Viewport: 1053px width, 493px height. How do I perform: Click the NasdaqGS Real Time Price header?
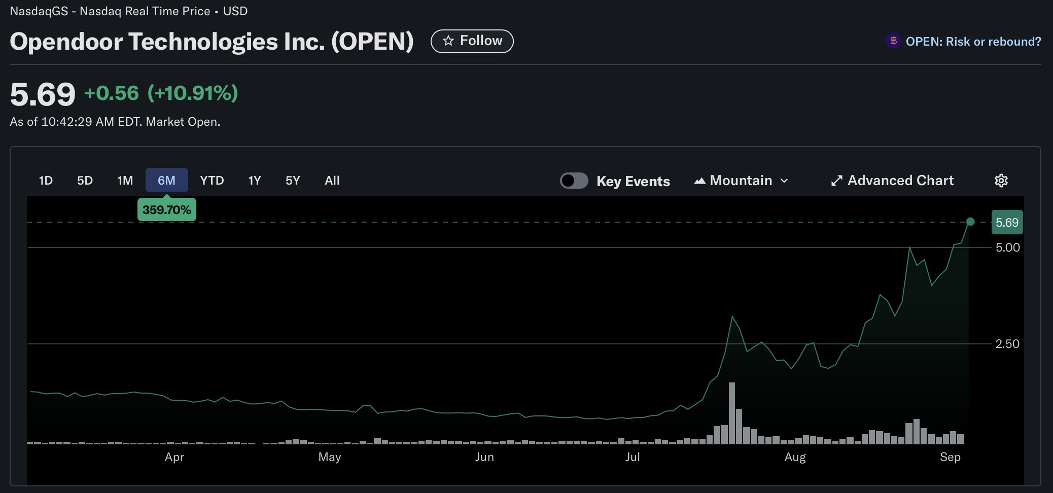(129, 11)
